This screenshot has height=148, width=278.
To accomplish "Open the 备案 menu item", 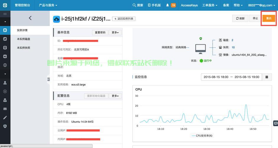I will pos(226,5).
